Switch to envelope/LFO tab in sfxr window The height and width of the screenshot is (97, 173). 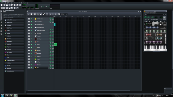150,21
